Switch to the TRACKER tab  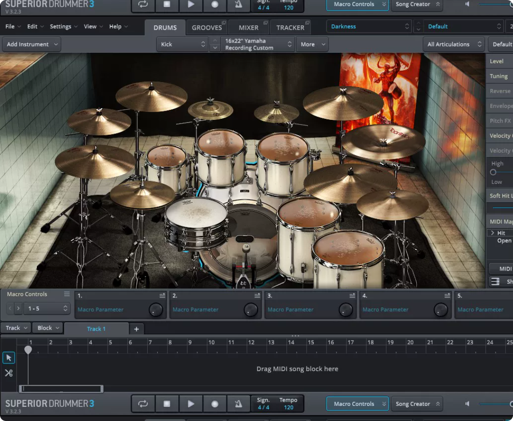click(290, 27)
